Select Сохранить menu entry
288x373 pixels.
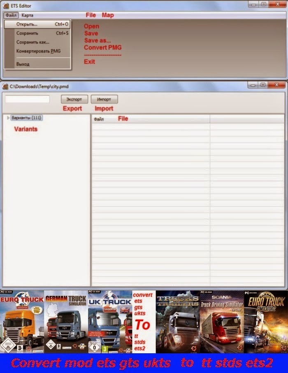pyautogui.click(x=37, y=33)
